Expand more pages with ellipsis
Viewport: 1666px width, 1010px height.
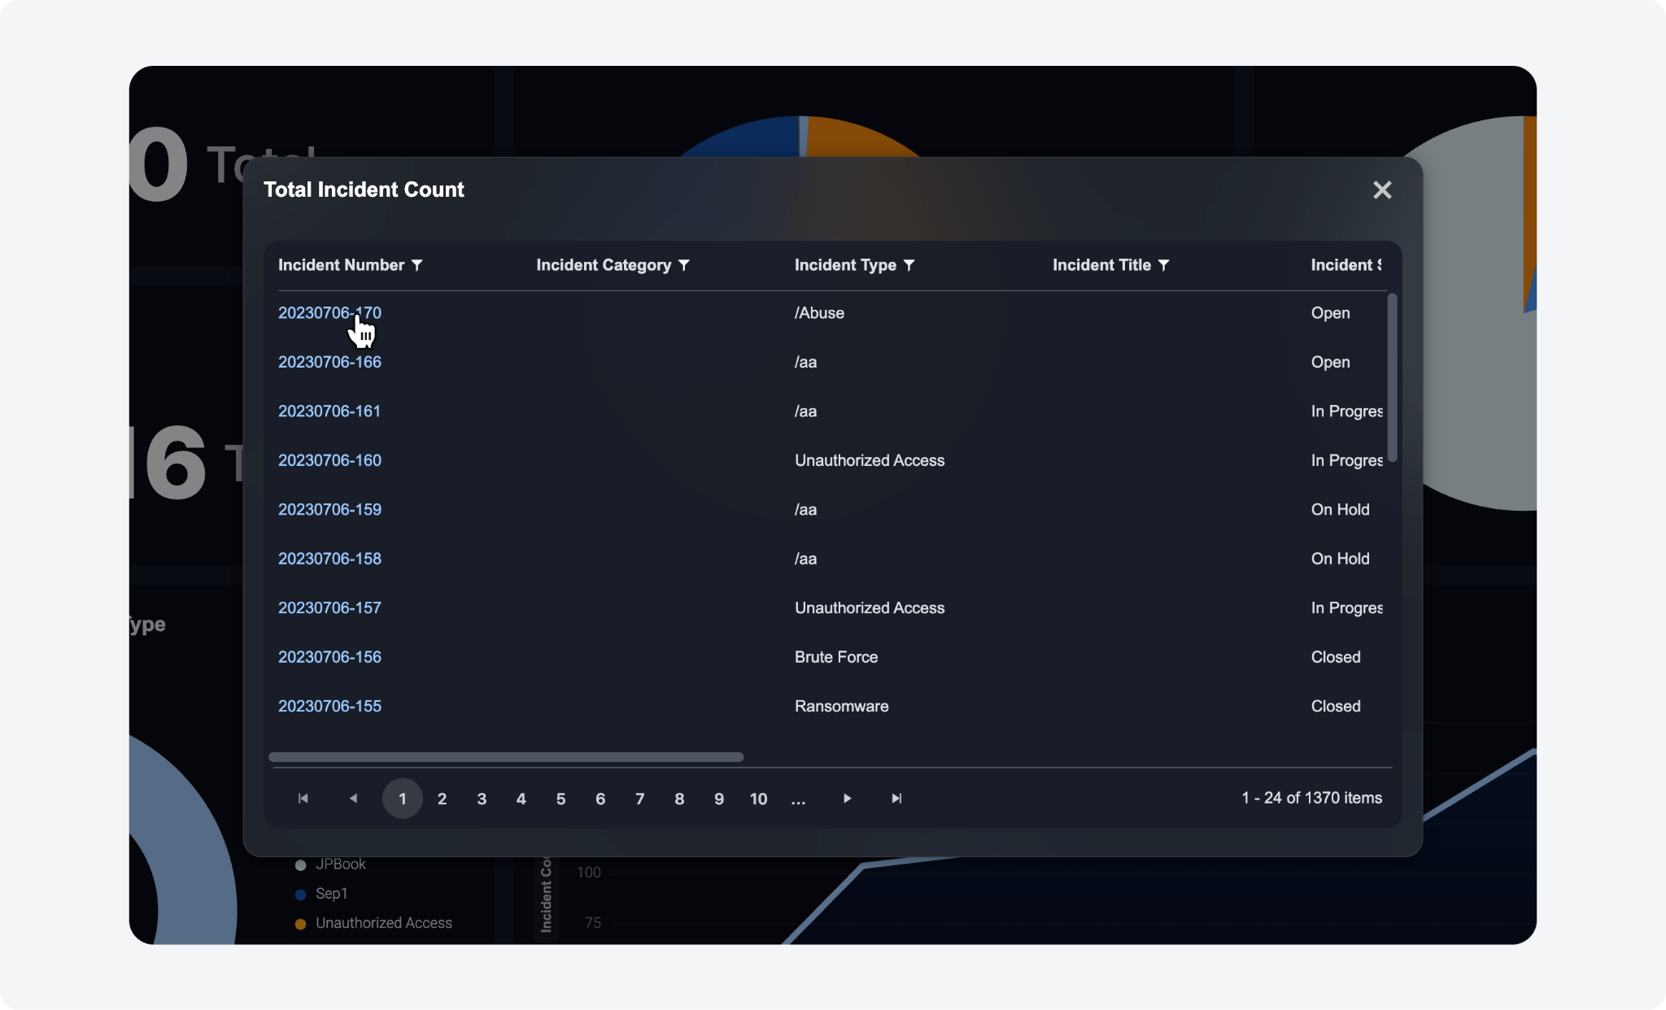(x=798, y=799)
